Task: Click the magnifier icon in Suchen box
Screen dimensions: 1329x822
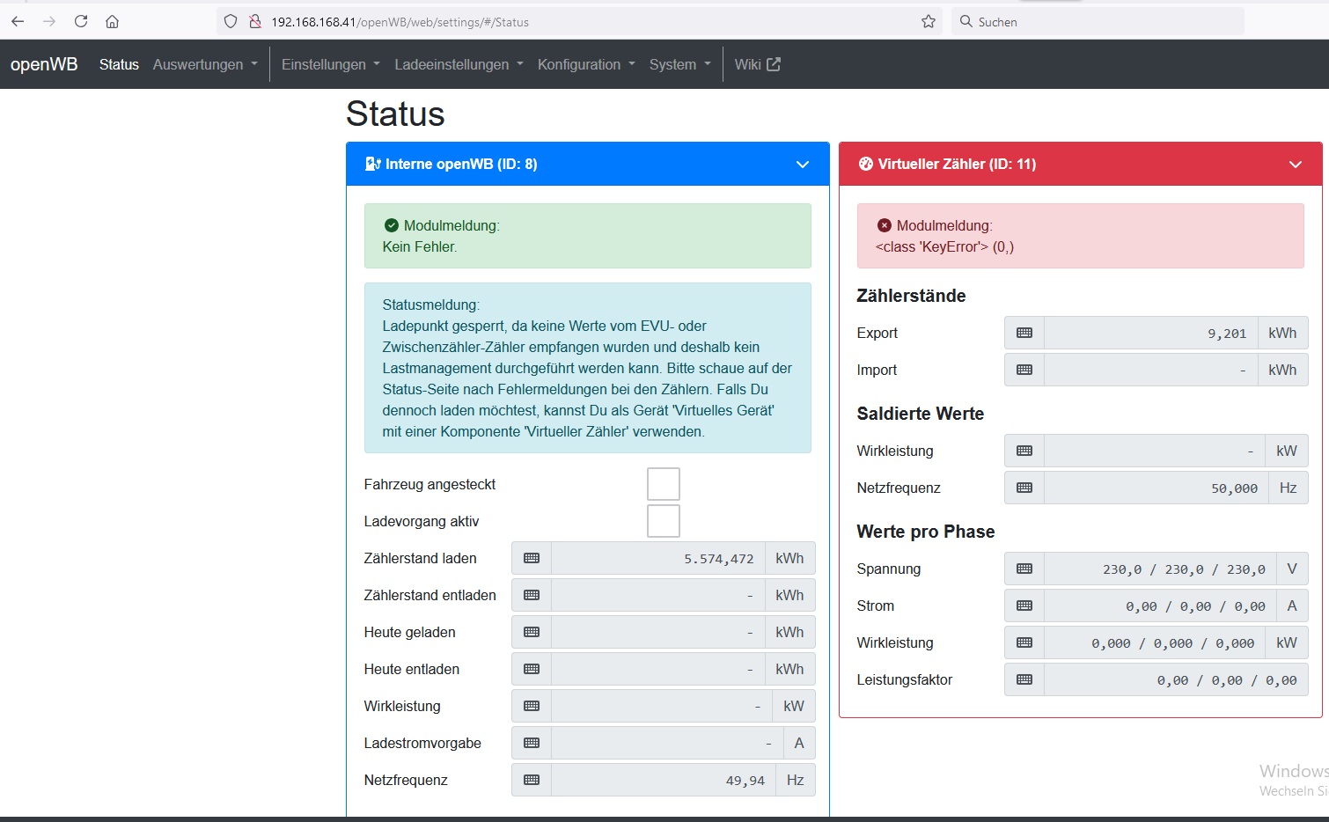Action: point(966,21)
